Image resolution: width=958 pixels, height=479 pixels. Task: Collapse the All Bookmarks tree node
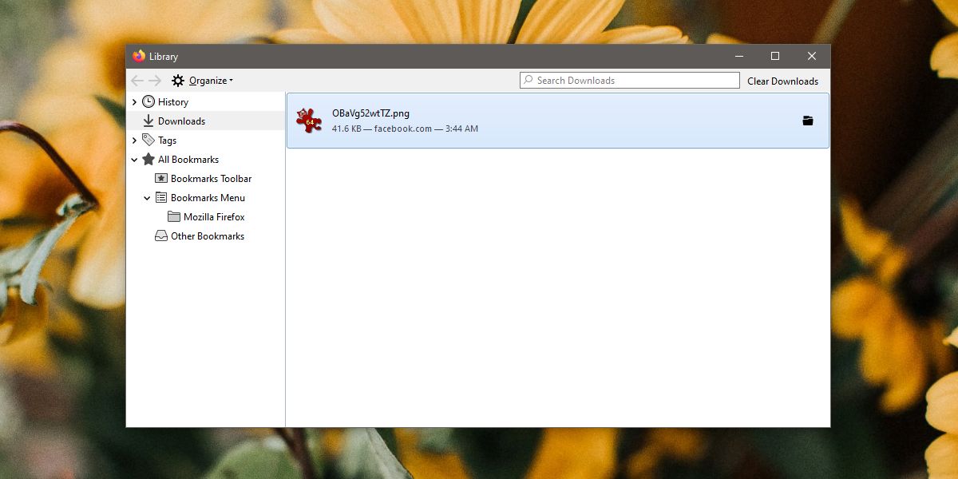(x=134, y=160)
